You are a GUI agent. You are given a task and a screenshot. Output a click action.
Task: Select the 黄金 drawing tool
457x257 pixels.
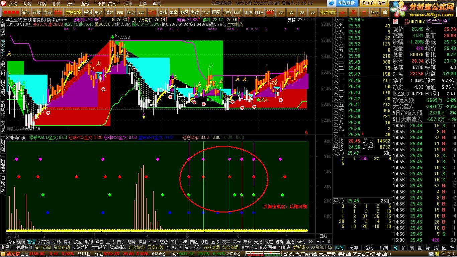coord(173,12)
